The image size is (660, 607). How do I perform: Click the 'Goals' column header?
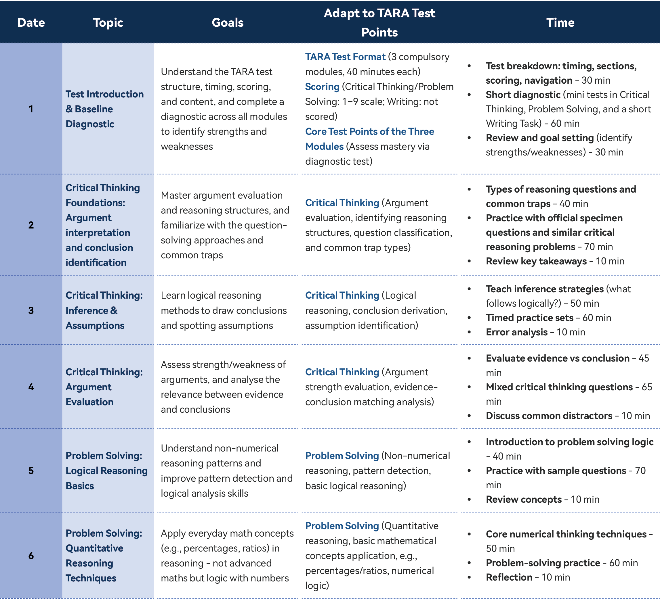228,23
